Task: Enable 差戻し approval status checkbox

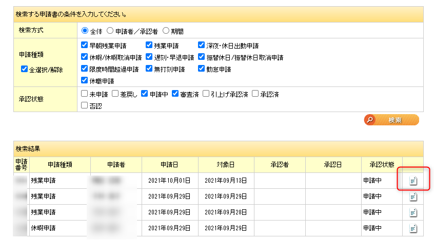Action: pos(115,94)
